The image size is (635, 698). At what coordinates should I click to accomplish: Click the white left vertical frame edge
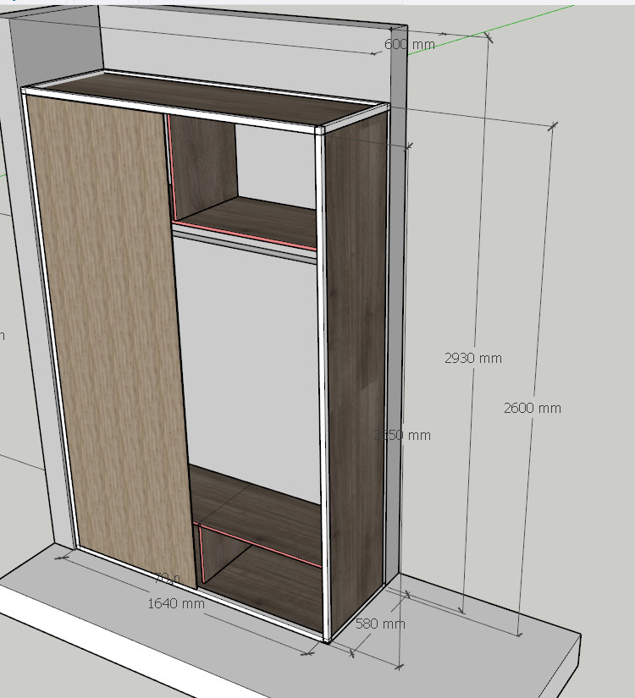click(51, 338)
